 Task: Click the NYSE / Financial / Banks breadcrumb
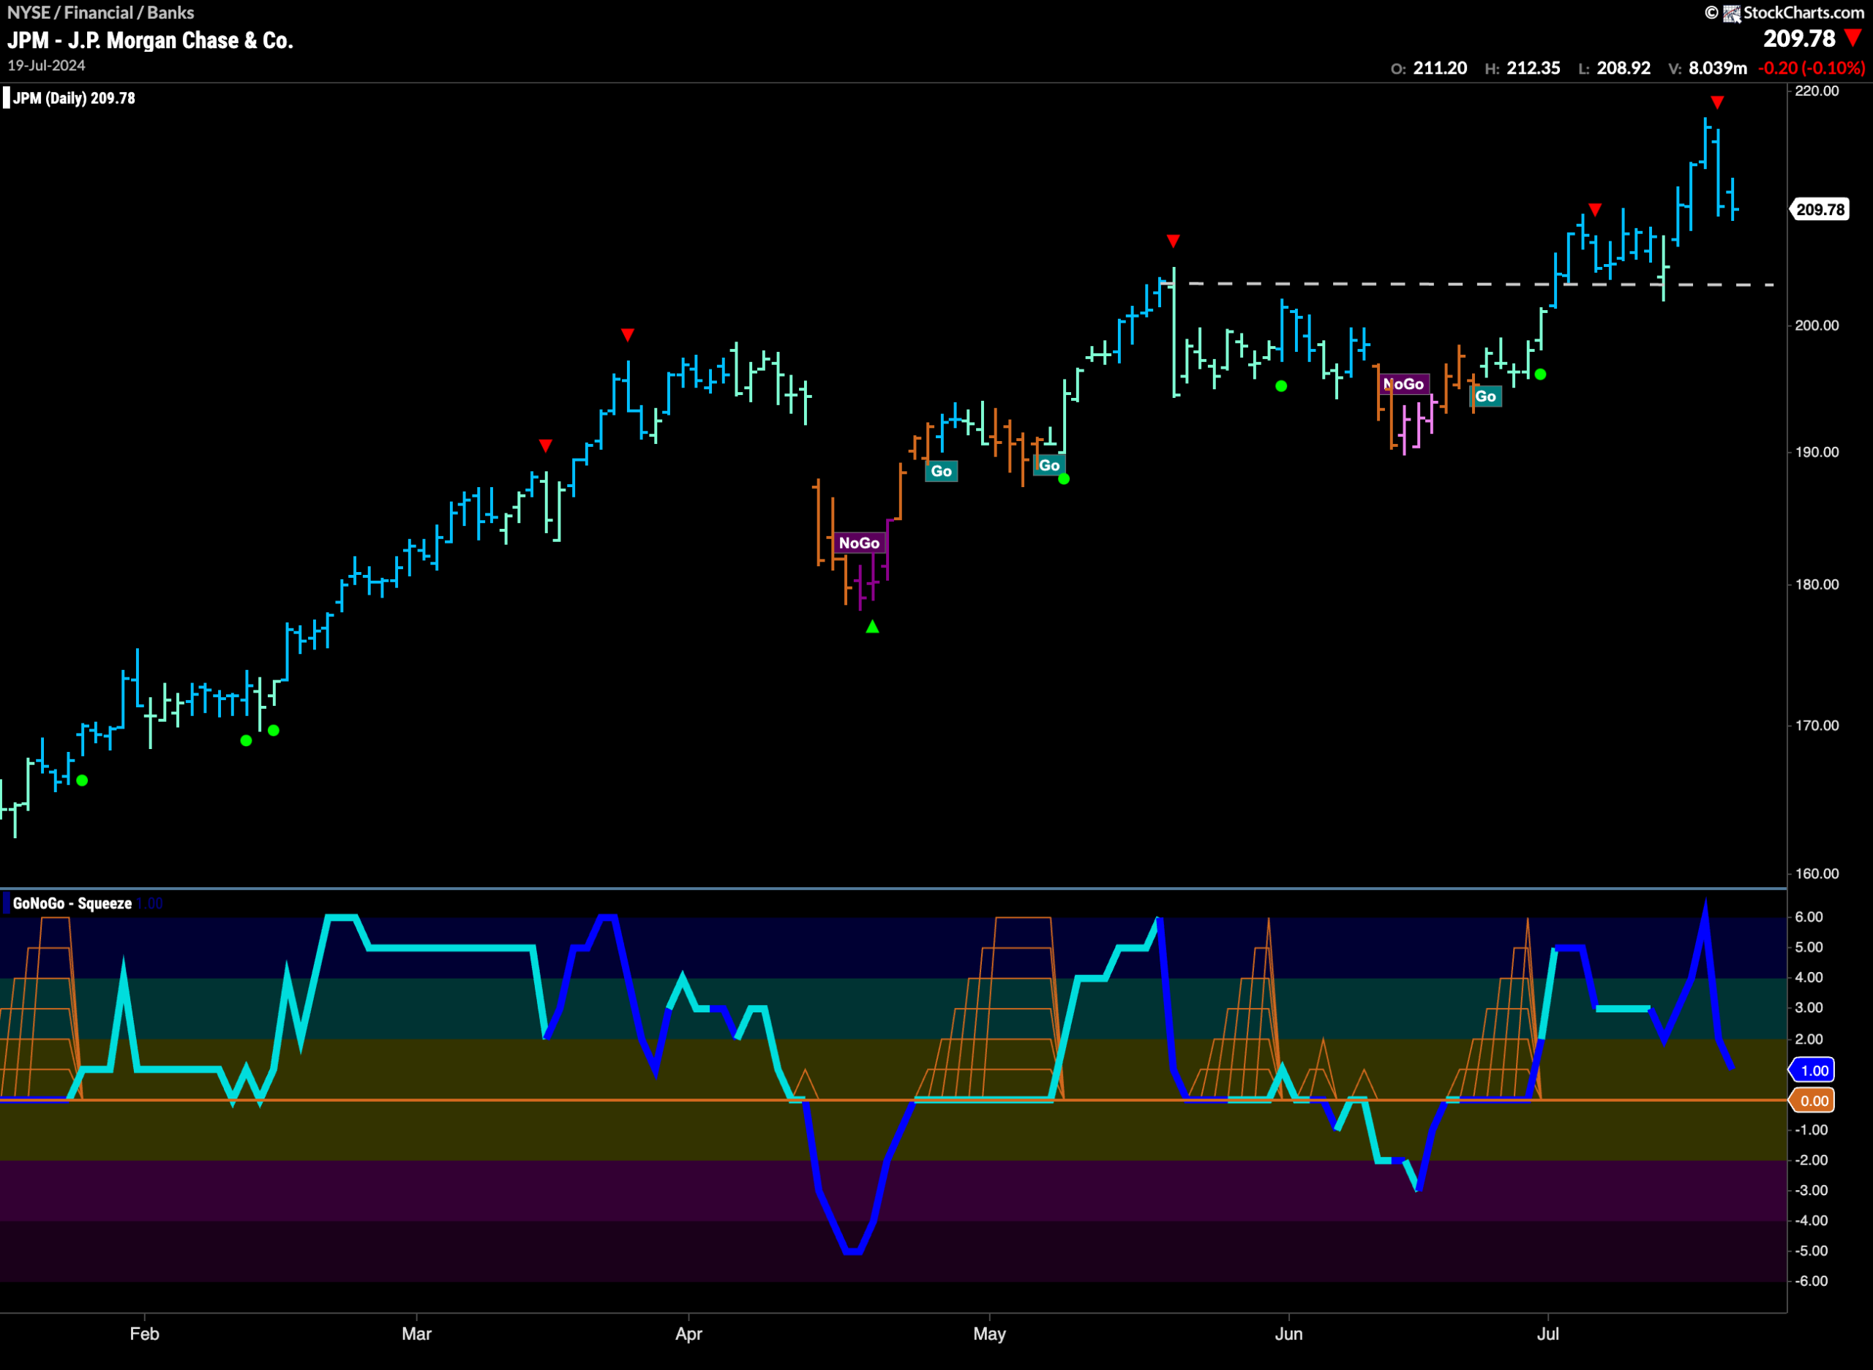click(100, 12)
